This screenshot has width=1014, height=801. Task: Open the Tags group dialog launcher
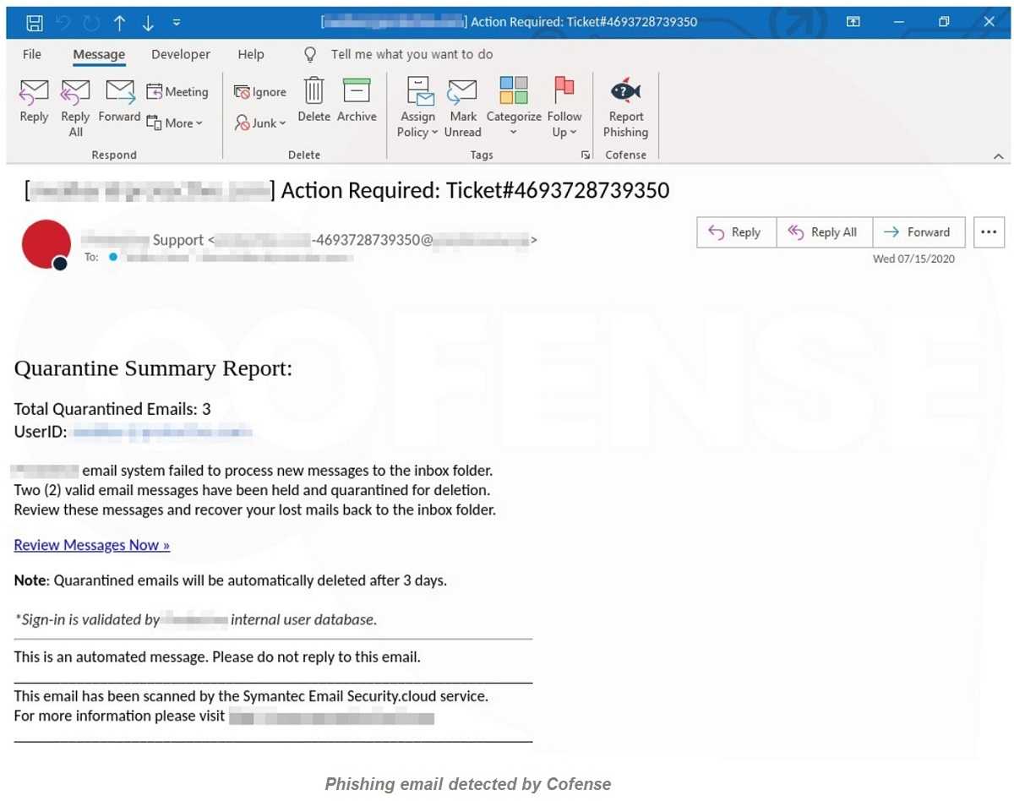(x=585, y=155)
